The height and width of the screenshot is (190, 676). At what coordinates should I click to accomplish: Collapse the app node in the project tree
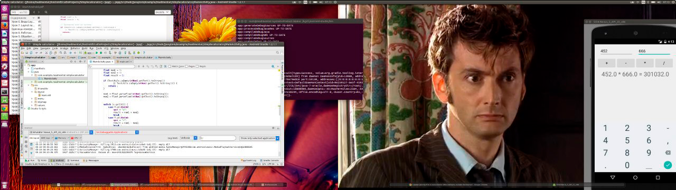(x=25, y=65)
